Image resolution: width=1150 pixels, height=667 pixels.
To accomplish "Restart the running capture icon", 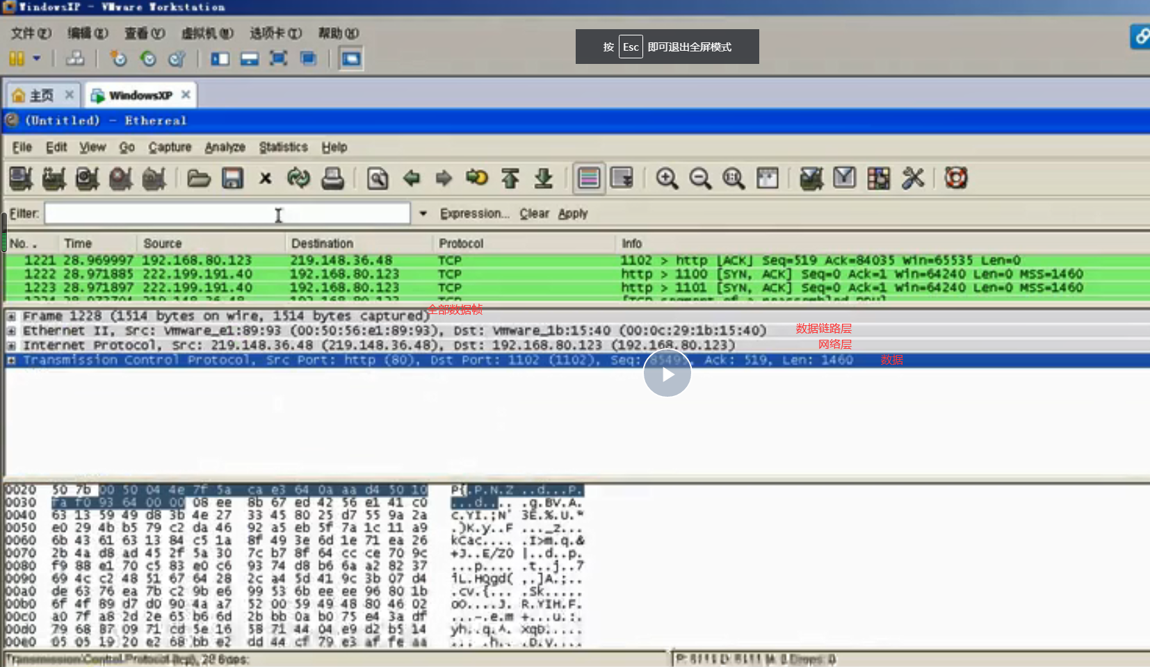I will pyautogui.click(x=154, y=179).
